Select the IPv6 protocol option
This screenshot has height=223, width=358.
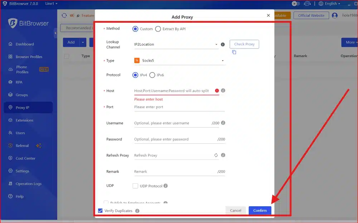coord(153,75)
